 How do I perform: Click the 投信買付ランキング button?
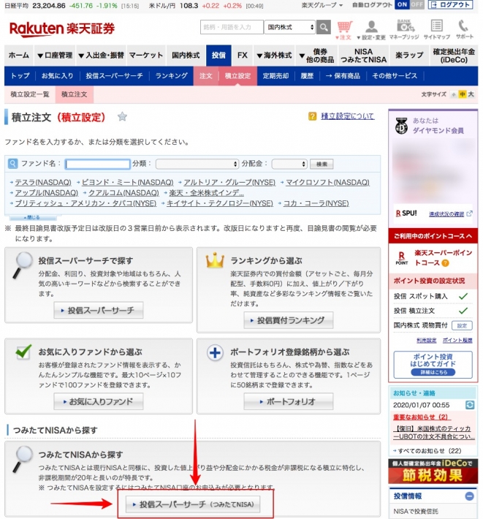click(288, 320)
